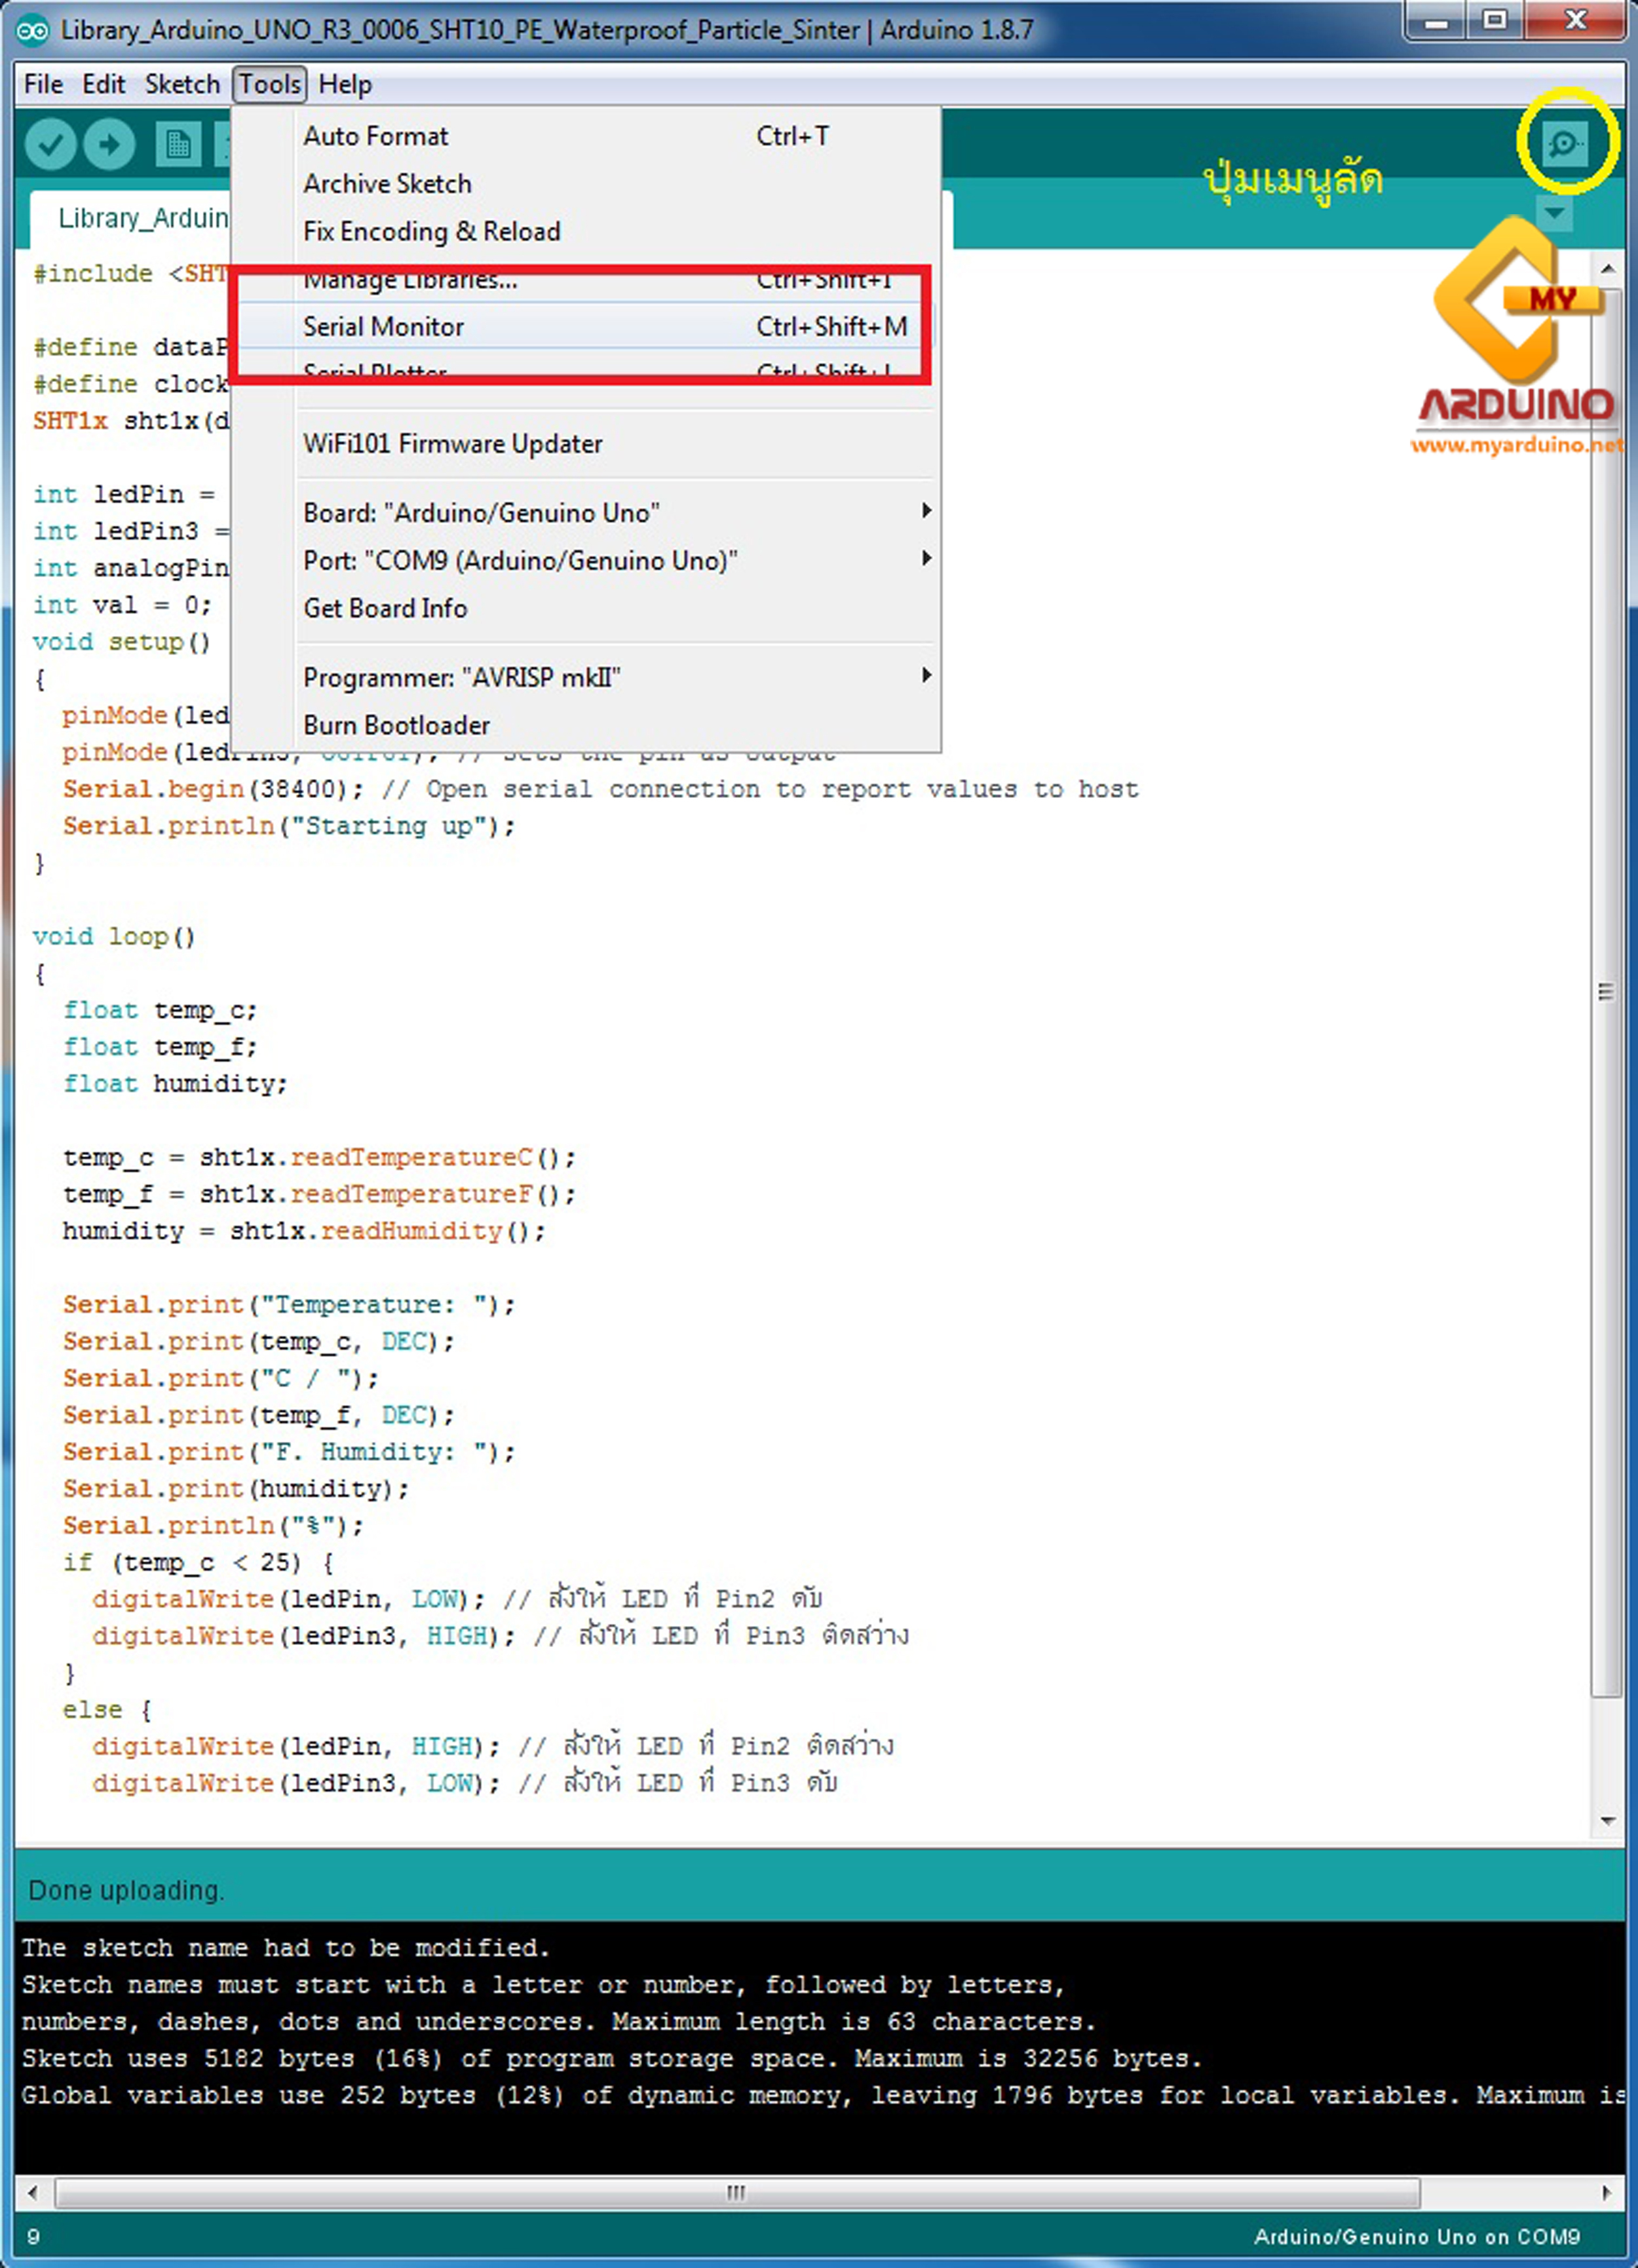1638x2268 pixels.
Task: Click the Arduino logo in the title bar
Action: click(33, 30)
